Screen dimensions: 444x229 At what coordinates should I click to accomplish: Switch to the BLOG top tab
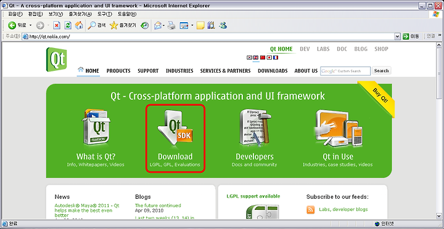point(361,49)
